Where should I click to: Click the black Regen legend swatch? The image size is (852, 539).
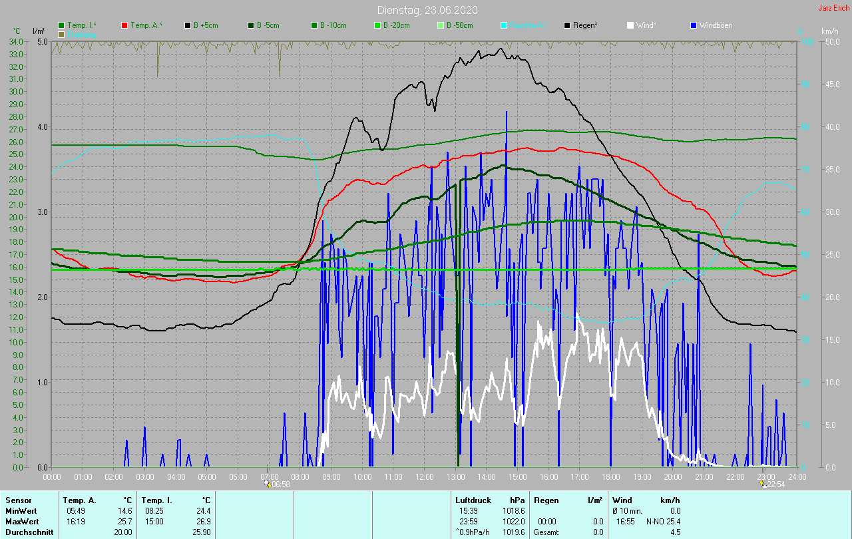[567, 25]
